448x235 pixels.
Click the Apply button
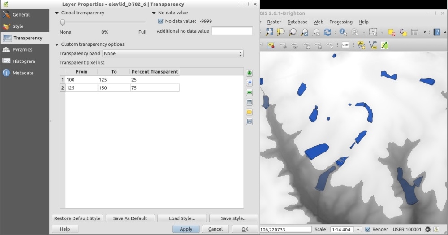[x=186, y=229]
